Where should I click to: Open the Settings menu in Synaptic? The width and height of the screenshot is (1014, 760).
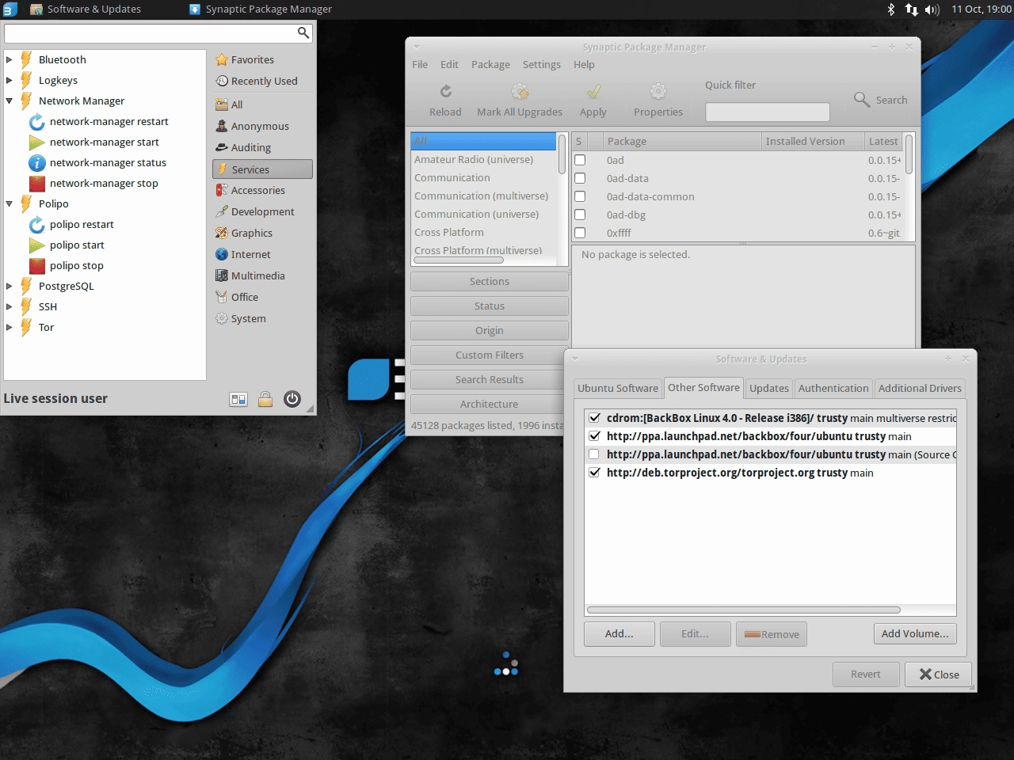click(541, 64)
